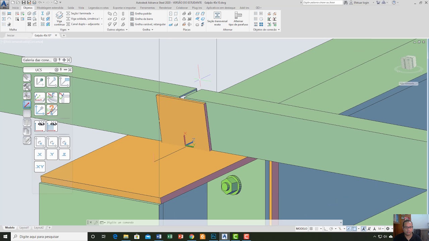This screenshot has width=429, height=241.
Task: Click the UCS on curved beam icon
Action: point(52,98)
